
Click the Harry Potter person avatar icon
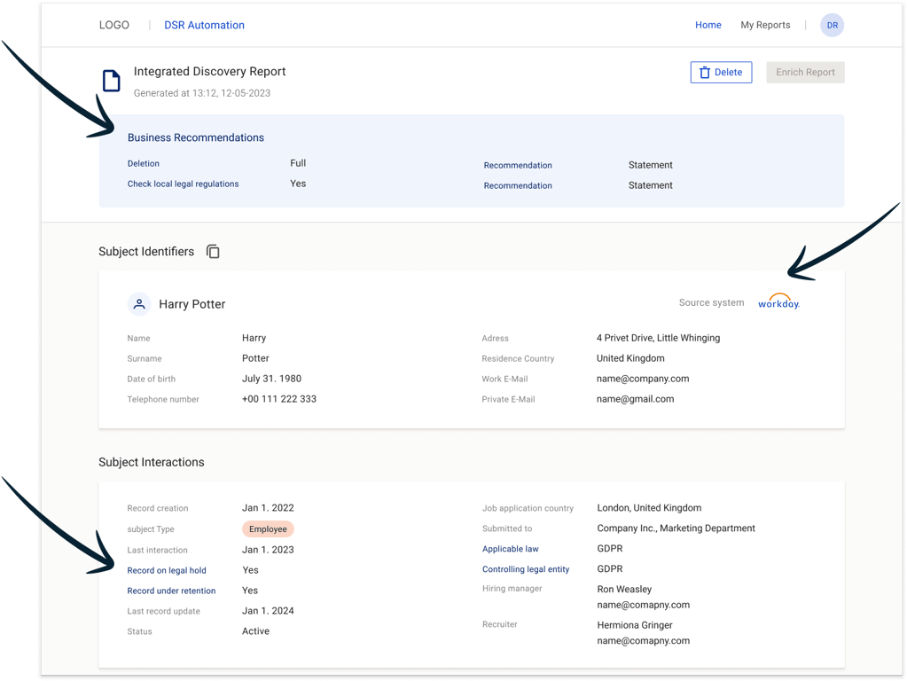click(x=139, y=304)
